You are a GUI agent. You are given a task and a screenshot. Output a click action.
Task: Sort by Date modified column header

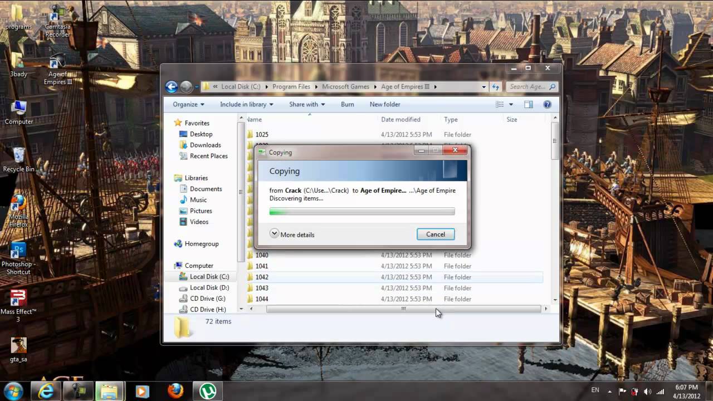point(409,119)
